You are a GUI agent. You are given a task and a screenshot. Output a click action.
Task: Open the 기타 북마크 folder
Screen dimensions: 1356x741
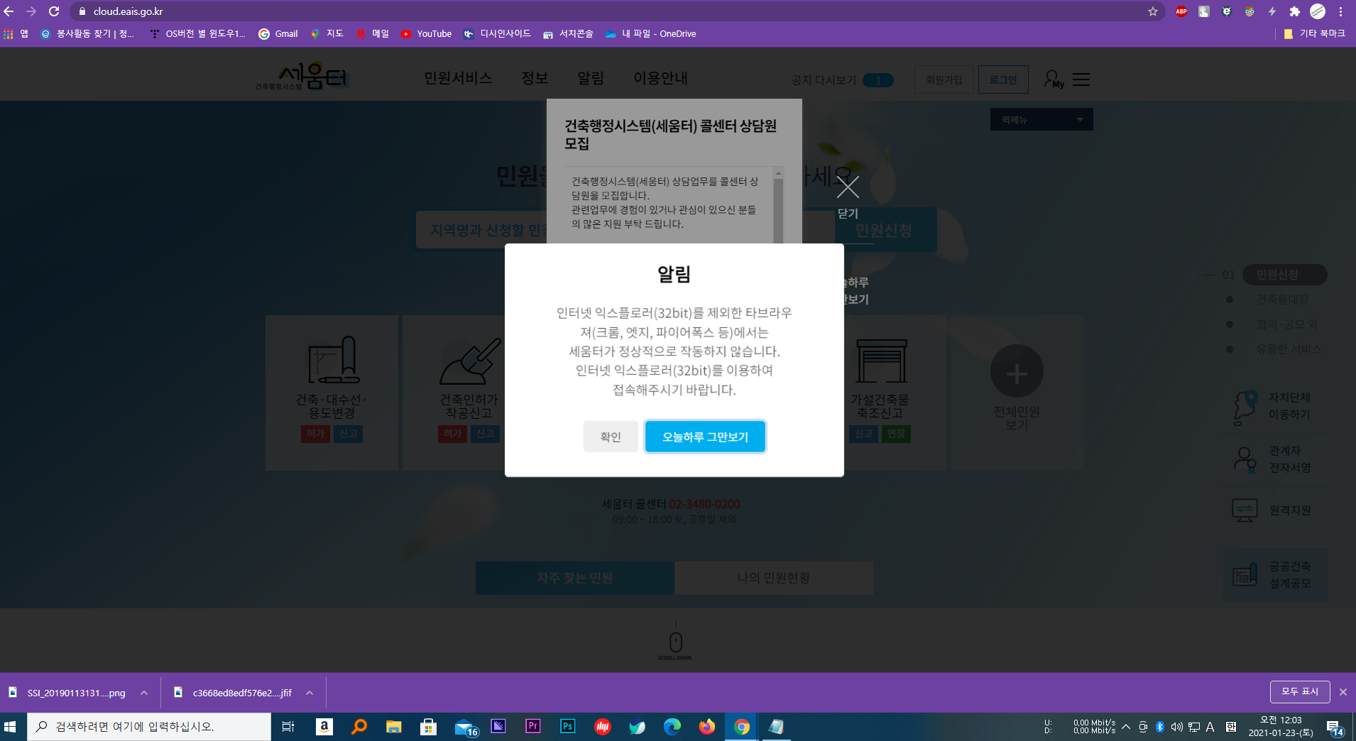1315,33
